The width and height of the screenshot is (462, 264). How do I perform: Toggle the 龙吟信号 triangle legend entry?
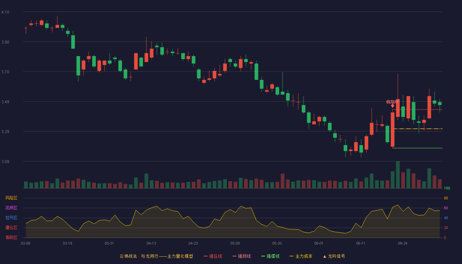[334, 256]
